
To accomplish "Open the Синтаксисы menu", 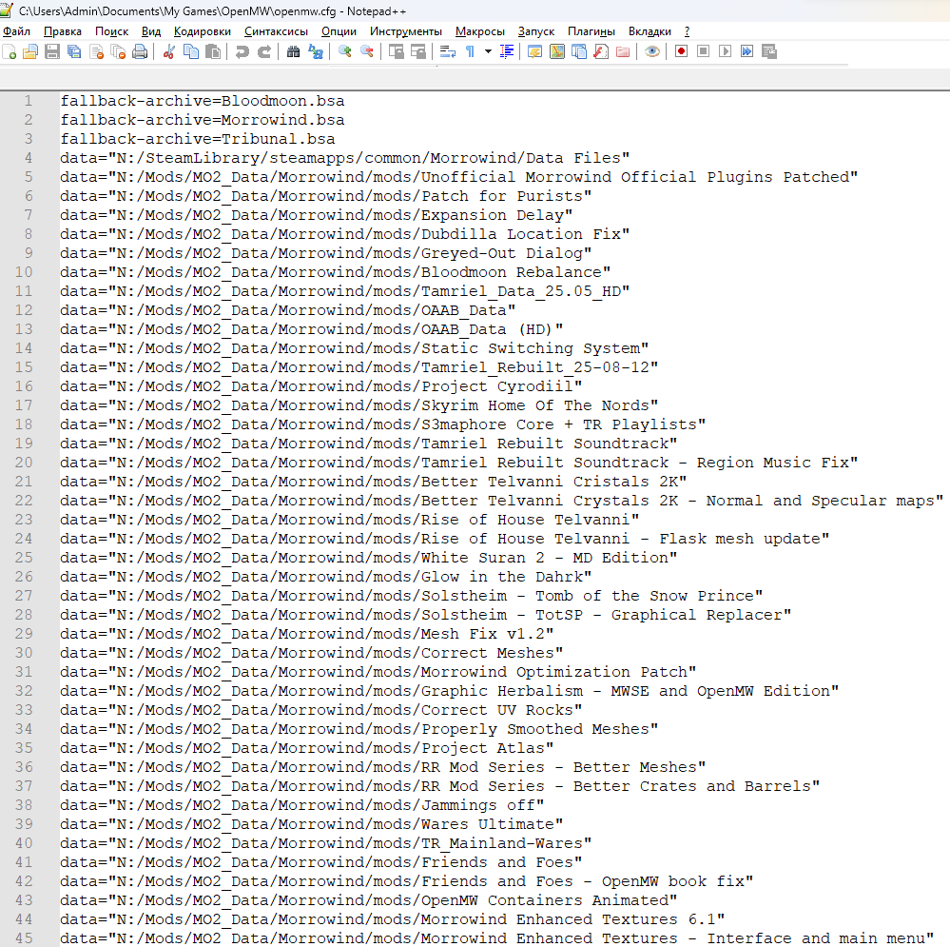I will point(277,31).
